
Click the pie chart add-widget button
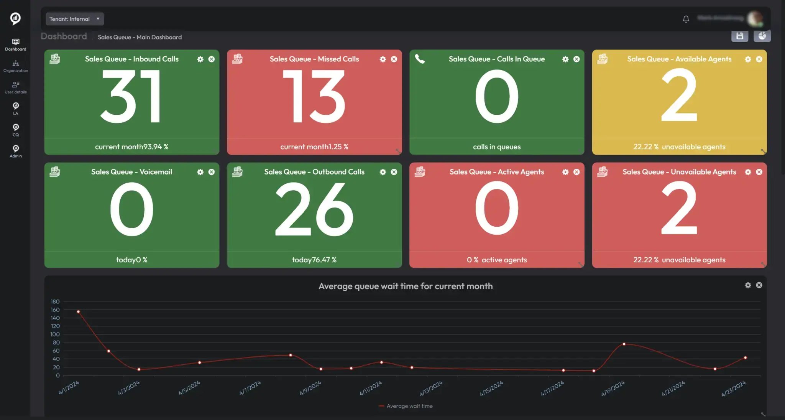pyautogui.click(x=762, y=36)
